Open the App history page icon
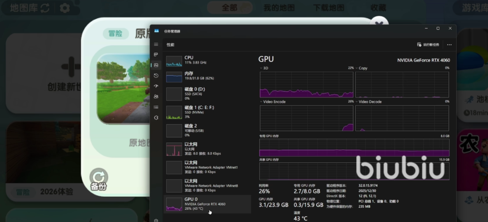 coord(156,76)
